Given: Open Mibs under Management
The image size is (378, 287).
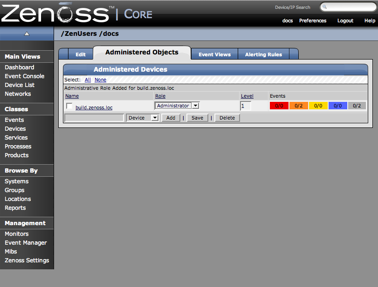Looking at the screenshot, I should 11,252.
